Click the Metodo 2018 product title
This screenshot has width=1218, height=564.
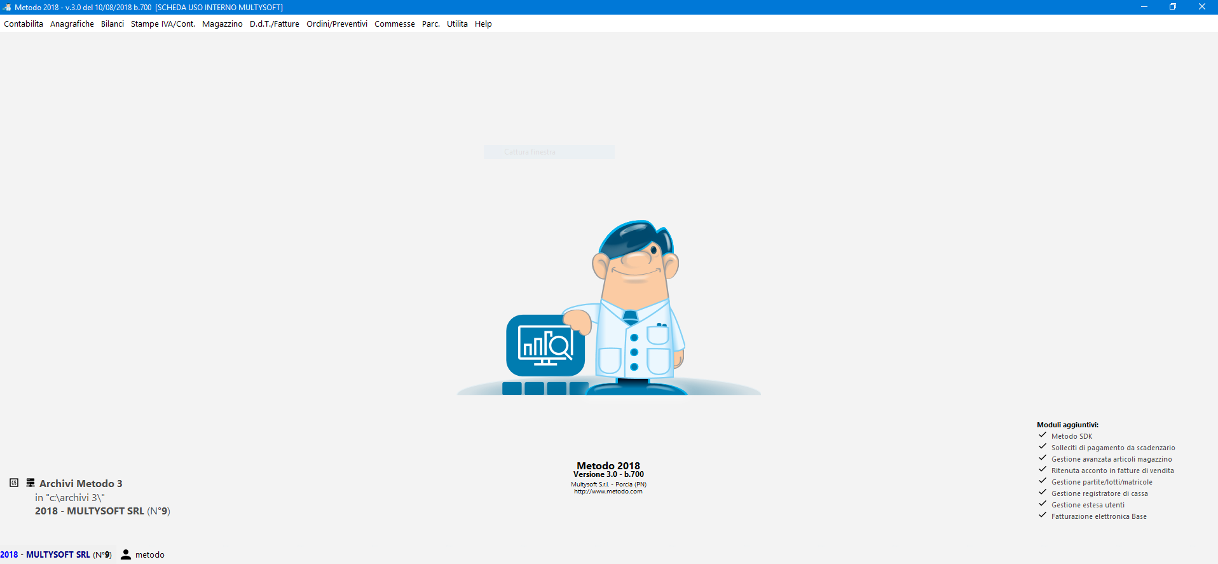(608, 465)
